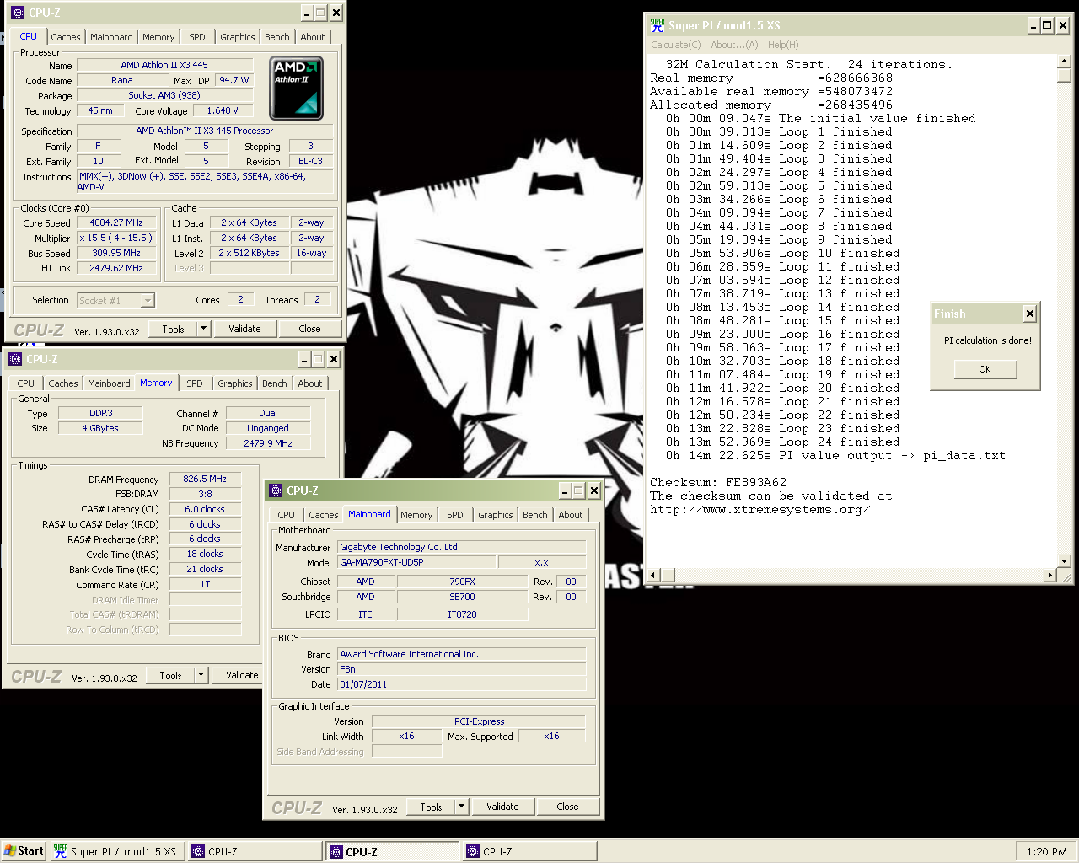The image size is (1079, 863).
Task: Click Validate in the Mainboard window
Action: click(502, 807)
